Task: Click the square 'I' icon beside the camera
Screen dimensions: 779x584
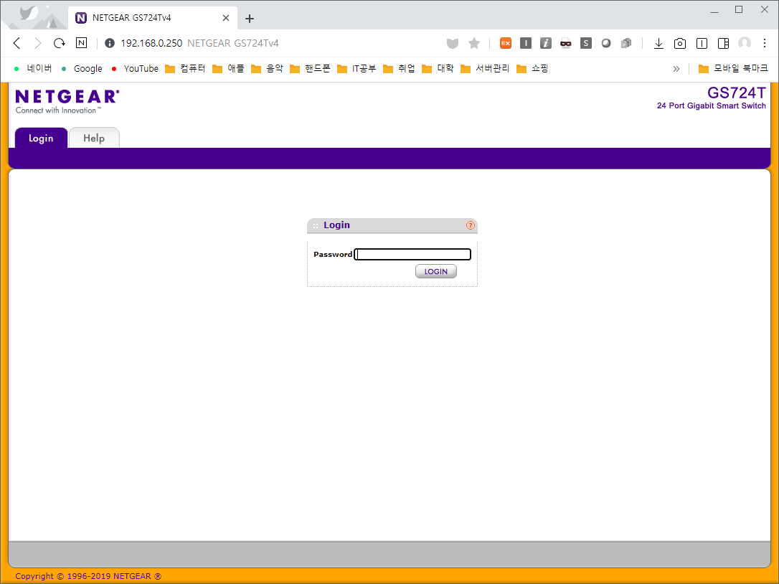Action: 702,44
